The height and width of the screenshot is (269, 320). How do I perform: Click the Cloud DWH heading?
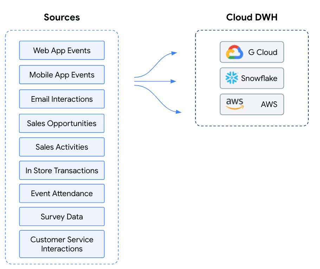[x=252, y=17]
